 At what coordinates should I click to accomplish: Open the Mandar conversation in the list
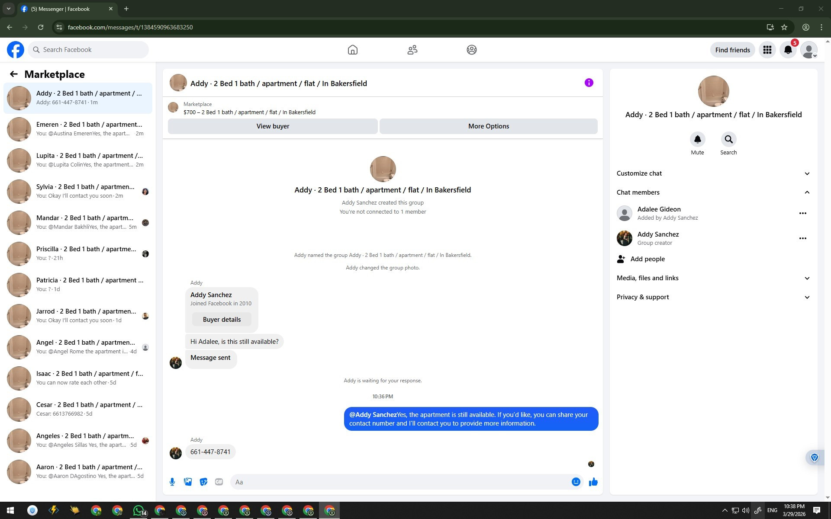pyautogui.click(x=78, y=223)
